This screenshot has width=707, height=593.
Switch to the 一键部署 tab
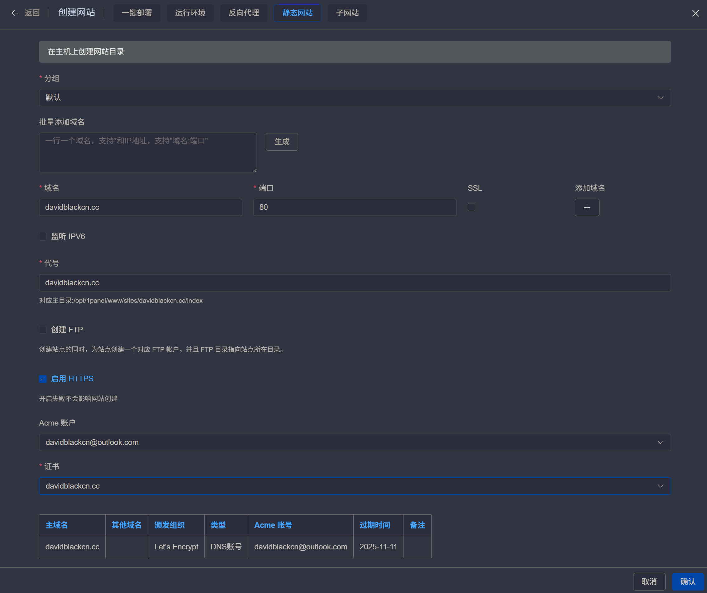click(137, 13)
